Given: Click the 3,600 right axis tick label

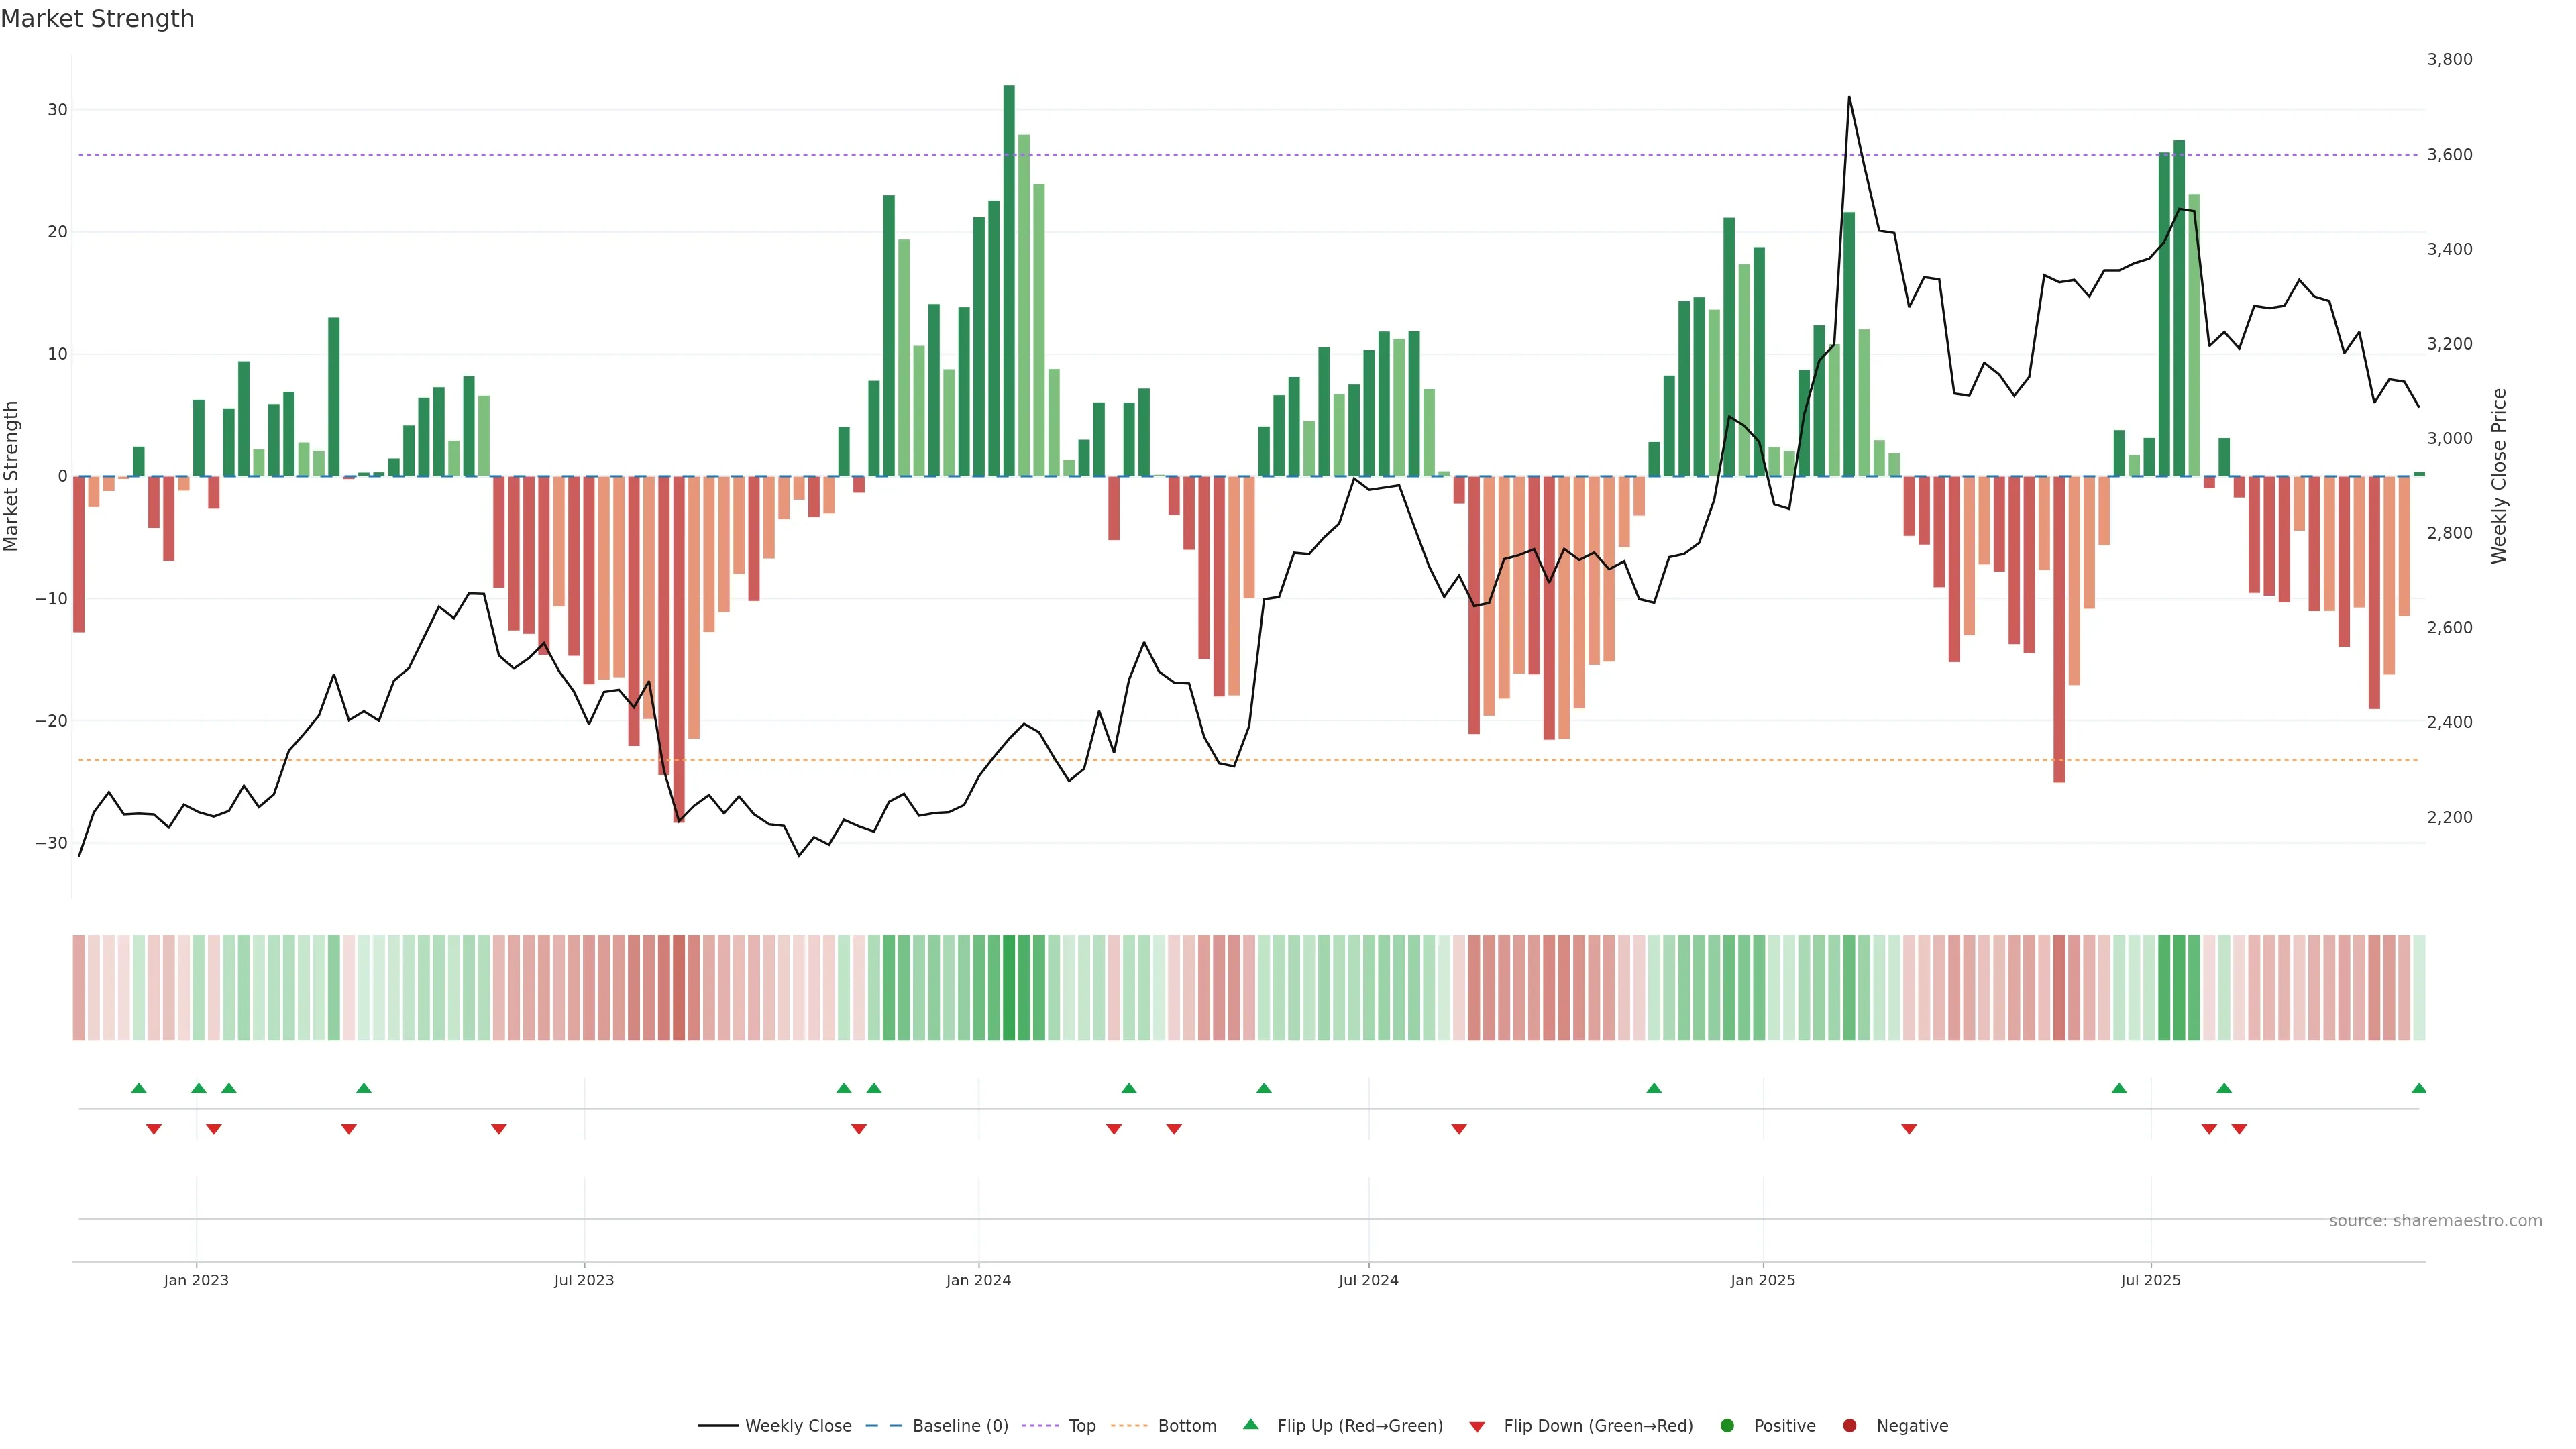Looking at the screenshot, I should pos(2449,155).
